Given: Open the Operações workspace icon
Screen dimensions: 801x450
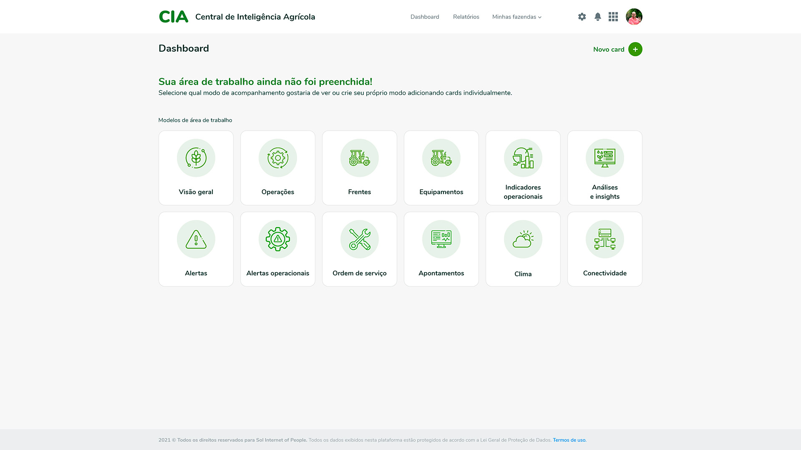Looking at the screenshot, I should tap(277, 158).
